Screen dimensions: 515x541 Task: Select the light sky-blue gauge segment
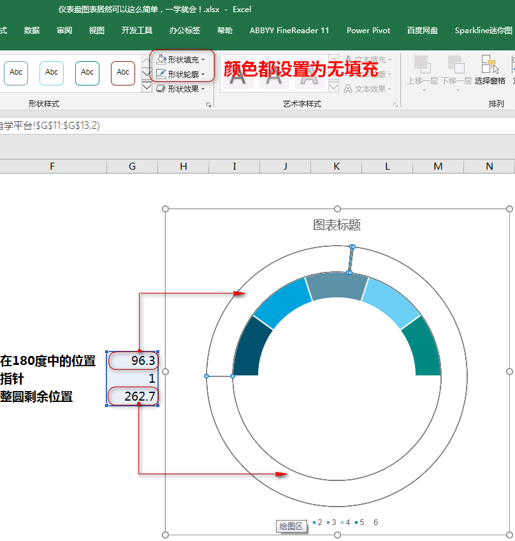(391, 302)
